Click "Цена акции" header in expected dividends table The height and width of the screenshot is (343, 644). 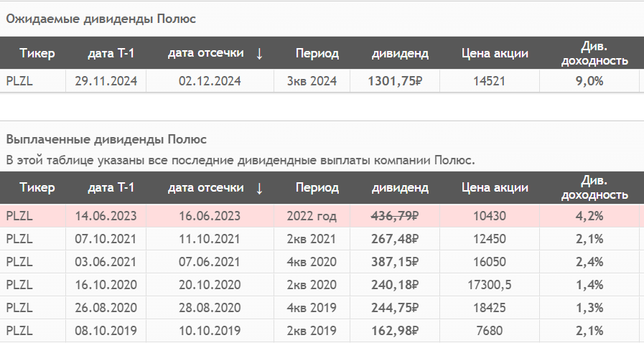[x=495, y=53]
